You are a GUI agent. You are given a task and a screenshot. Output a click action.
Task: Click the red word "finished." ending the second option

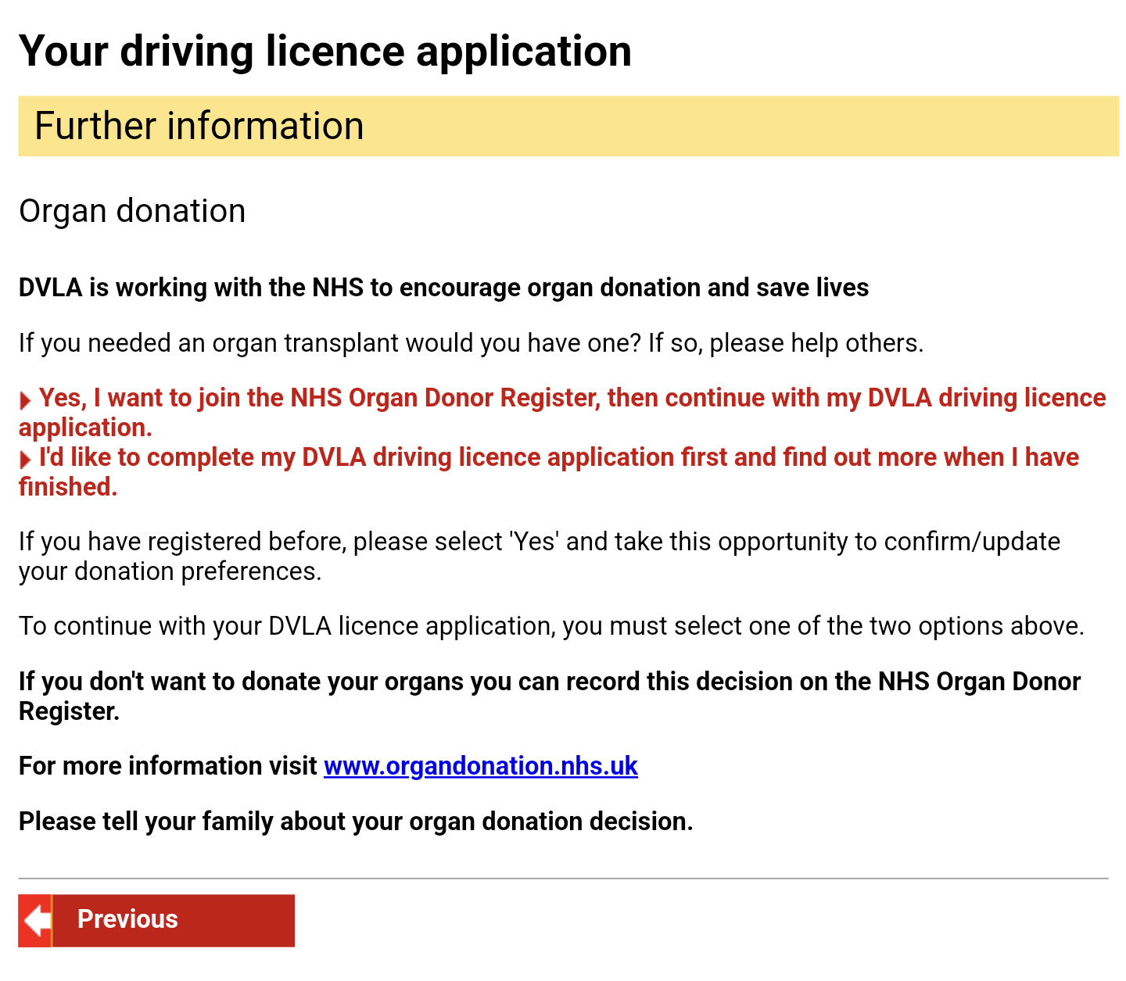pyautogui.click(x=68, y=487)
